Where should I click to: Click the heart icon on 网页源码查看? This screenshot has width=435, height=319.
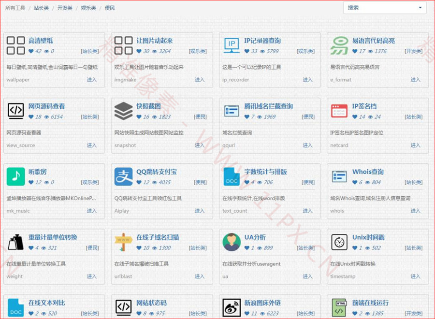[x=31, y=117]
